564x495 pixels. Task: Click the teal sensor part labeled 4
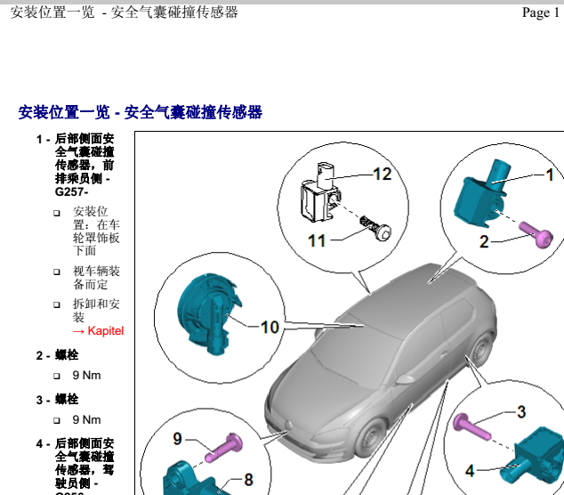532,456
